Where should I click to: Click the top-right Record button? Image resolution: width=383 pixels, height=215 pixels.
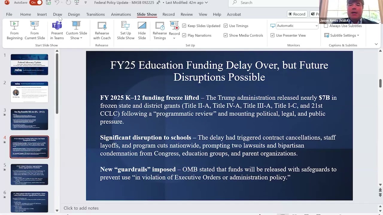click(297, 14)
